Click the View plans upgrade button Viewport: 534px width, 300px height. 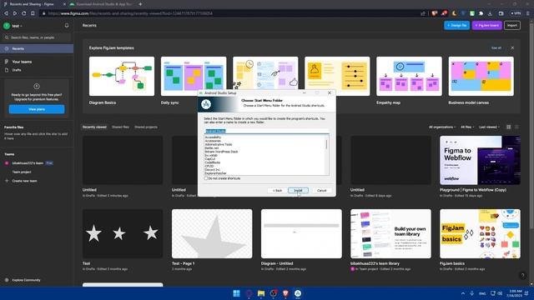[37, 109]
